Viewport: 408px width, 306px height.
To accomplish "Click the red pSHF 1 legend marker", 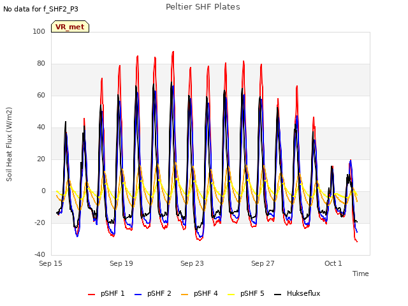I will [x=91, y=295].
